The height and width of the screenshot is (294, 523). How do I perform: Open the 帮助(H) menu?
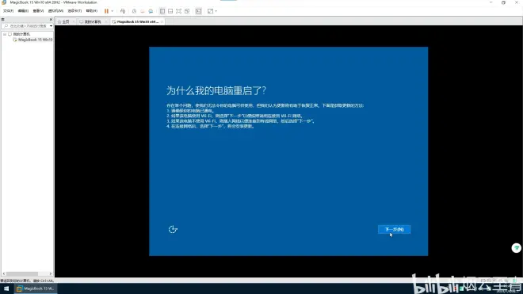pyautogui.click(x=92, y=11)
